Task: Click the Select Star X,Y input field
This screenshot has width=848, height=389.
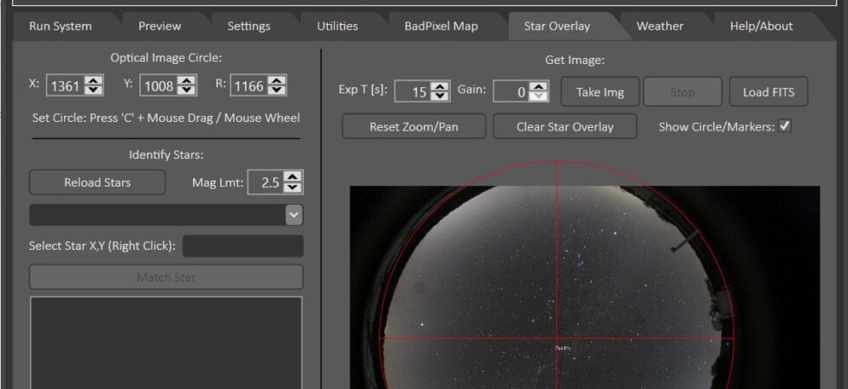Action: pyautogui.click(x=243, y=246)
